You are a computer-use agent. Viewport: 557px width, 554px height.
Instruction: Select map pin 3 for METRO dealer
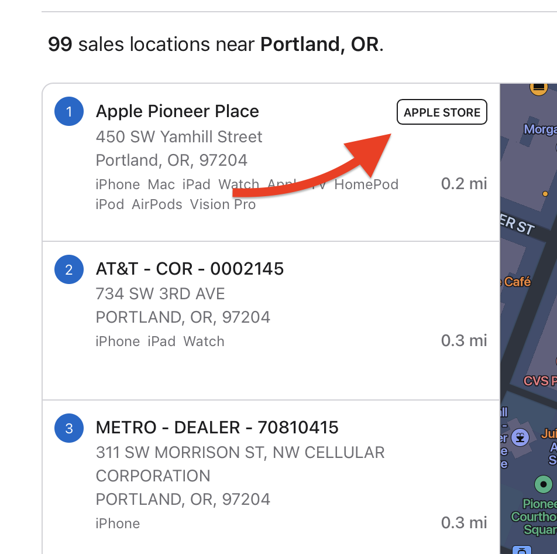(x=68, y=428)
